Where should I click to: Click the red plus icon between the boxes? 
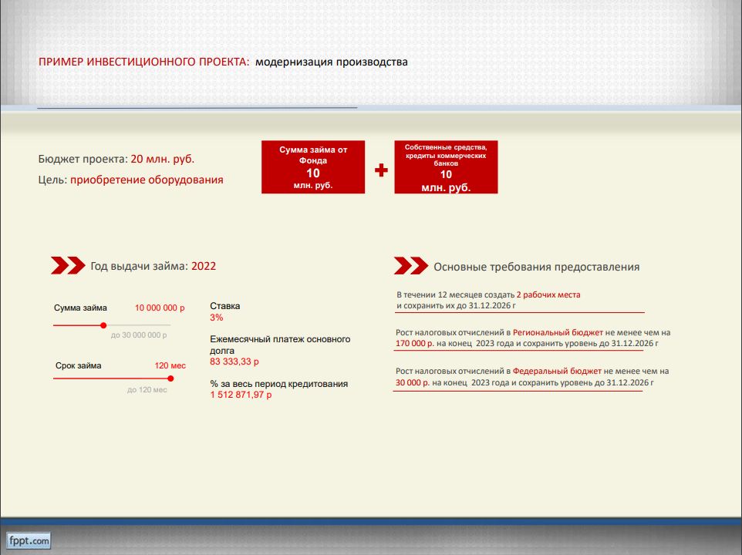point(381,170)
